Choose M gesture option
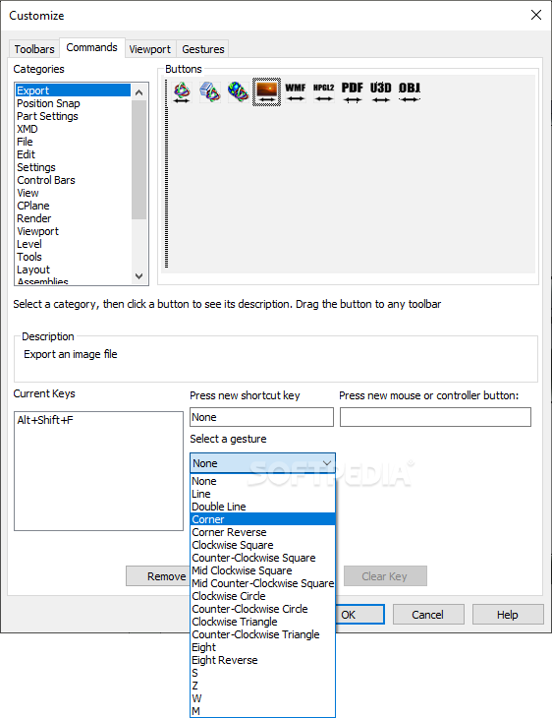The height and width of the screenshot is (718, 552). [x=262, y=711]
